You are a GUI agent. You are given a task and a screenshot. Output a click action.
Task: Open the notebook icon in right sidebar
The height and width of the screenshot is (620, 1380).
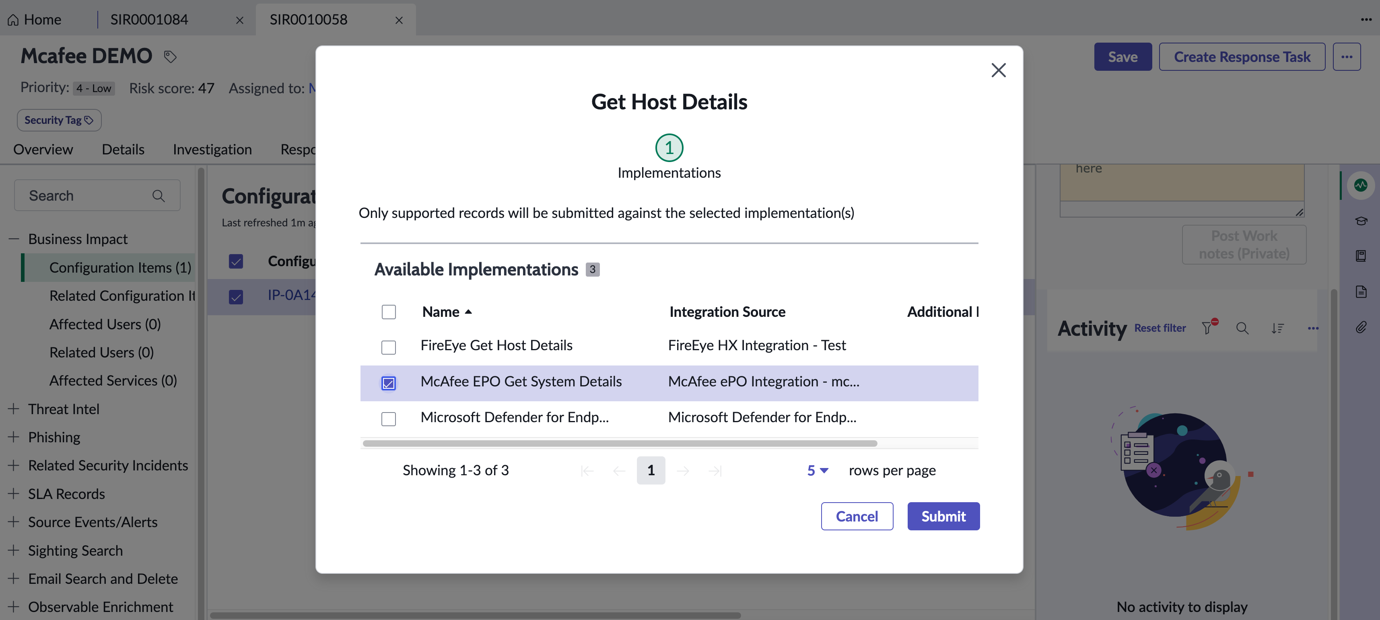click(1361, 255)
